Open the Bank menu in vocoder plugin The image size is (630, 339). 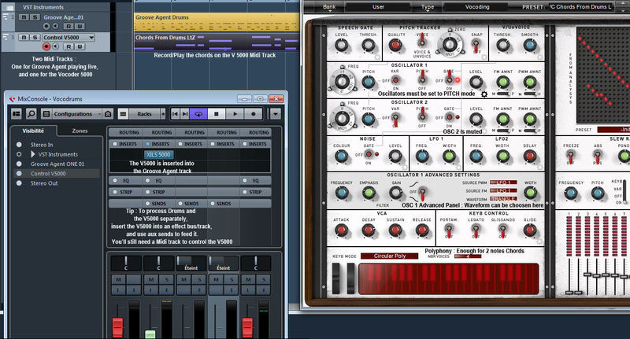[329, 7]
